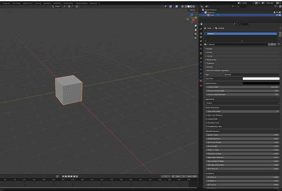This screenshot has width=282, height=191.
Task: Switch to the UV Editing workspace tab
Action: [16, 3]
